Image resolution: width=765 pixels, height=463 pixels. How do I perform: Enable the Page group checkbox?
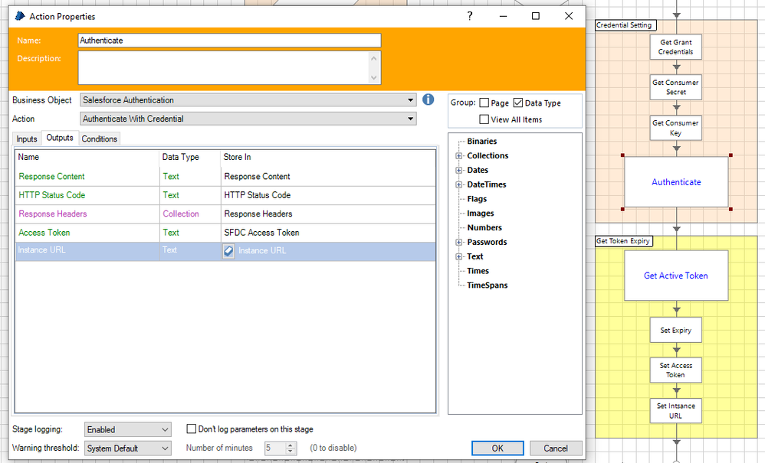[484, 103]
